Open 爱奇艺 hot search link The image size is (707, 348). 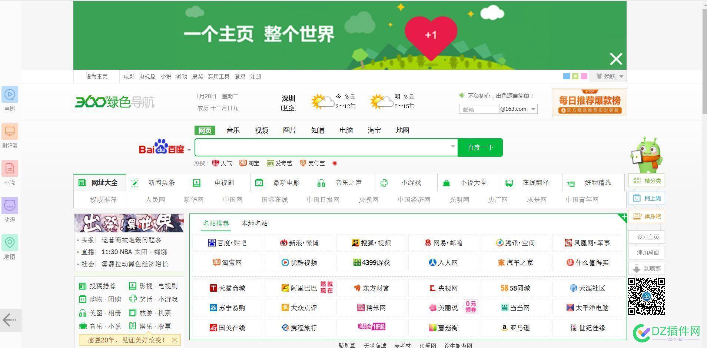(279, 163)
